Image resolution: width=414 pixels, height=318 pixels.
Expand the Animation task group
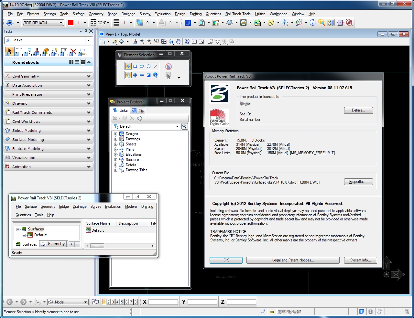tap(49, 167)
